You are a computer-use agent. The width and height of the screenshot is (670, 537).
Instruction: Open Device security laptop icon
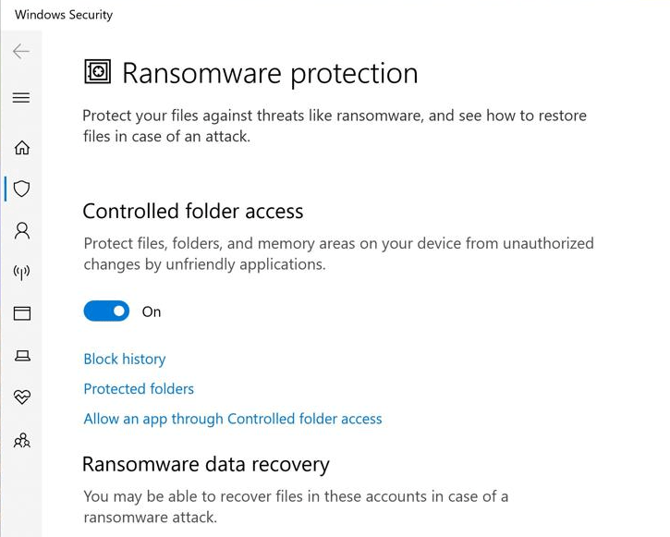(x=21, y=355)
